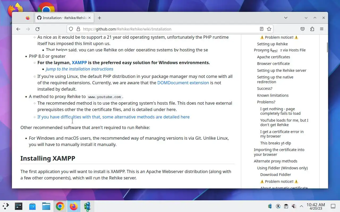Screen dimensions: 340x212
Task: Open the system updates tray icon
Action: point(278,206)
